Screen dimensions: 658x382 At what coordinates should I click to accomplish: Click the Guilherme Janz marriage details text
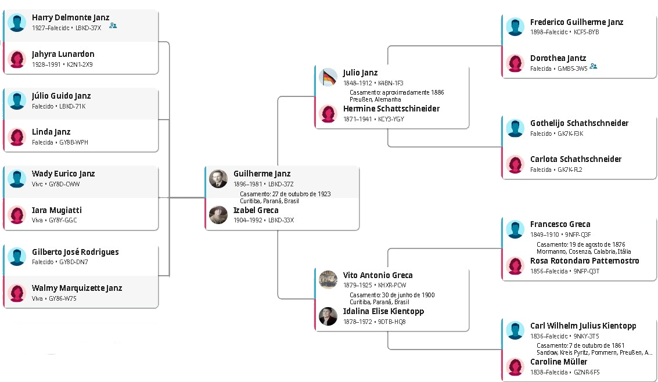[x=285, y=197]
